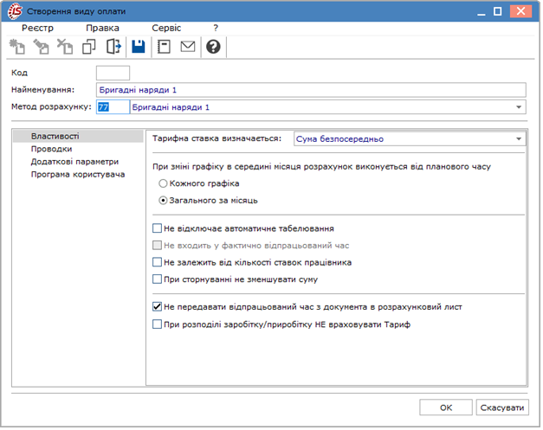
Task: Maximize the Створення виду оплати window
Action: pos(500,12)
